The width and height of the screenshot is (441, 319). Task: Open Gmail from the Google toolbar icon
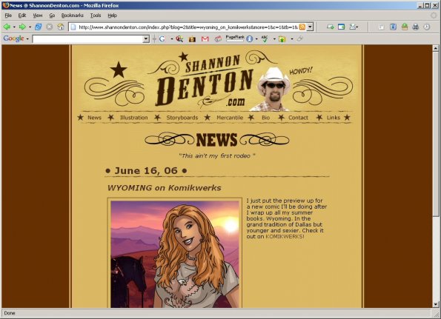205,39
